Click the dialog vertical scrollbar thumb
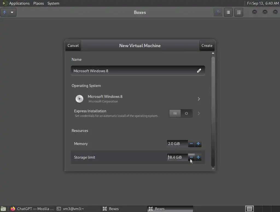Image resolution: width=280 pixels, height=212 pixels. point(213,112)
